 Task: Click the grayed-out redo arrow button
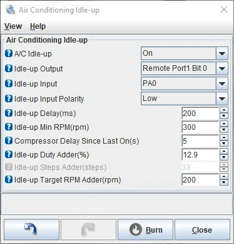(88, 230)
